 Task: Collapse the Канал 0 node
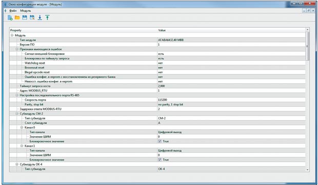point(22,127)
